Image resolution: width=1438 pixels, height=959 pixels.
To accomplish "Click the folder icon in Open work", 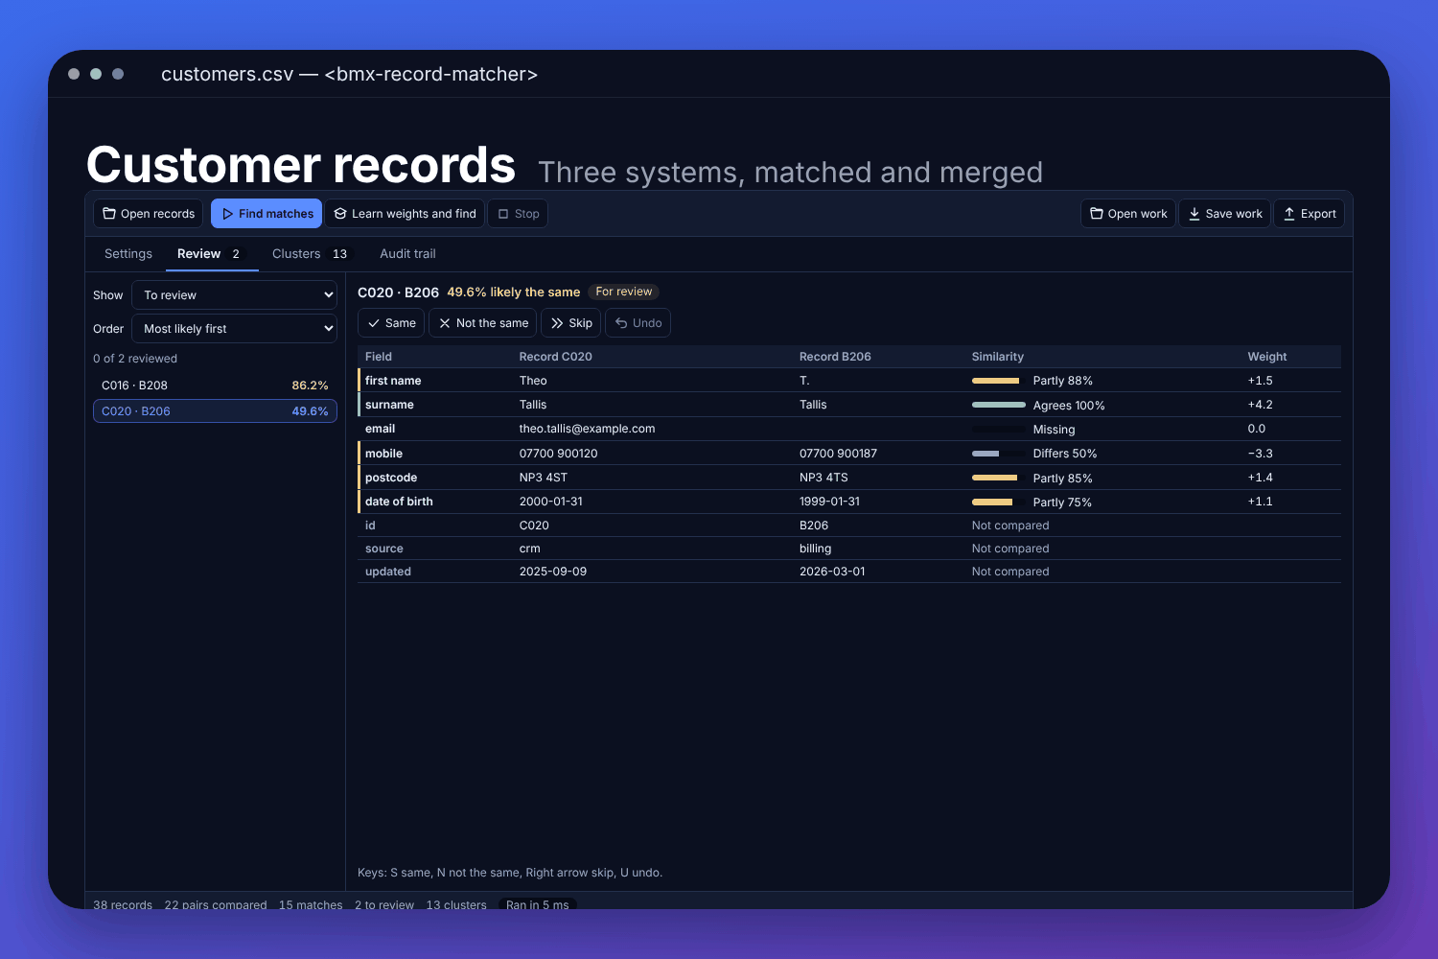I will (1097, 214).
